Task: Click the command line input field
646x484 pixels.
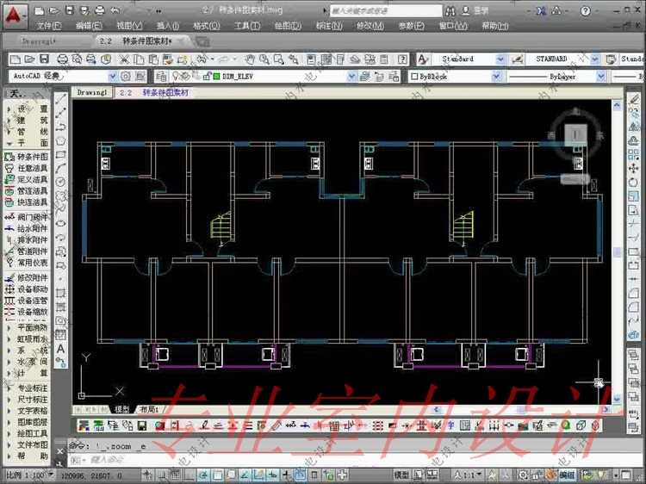Action: click(x=258, y=458)
